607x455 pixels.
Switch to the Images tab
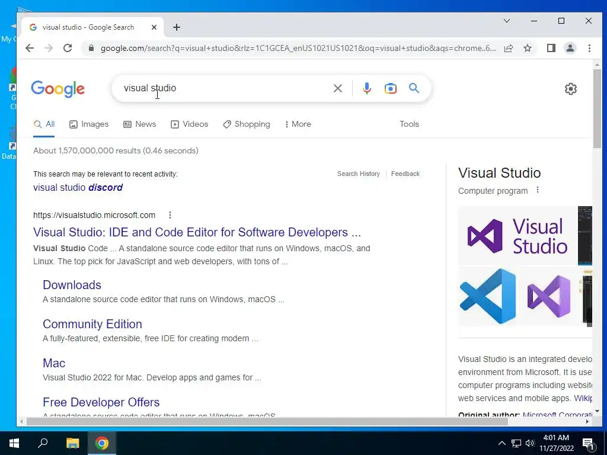pos(89,124)
